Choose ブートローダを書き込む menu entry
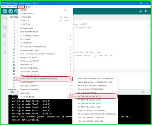 click(46, 97)
